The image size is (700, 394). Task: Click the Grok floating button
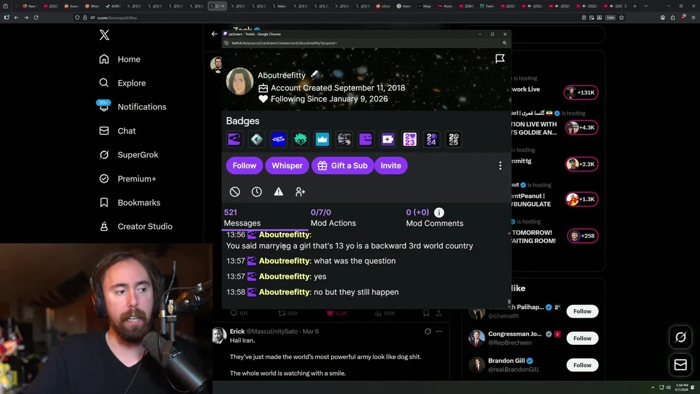click(x=680, y=338)
